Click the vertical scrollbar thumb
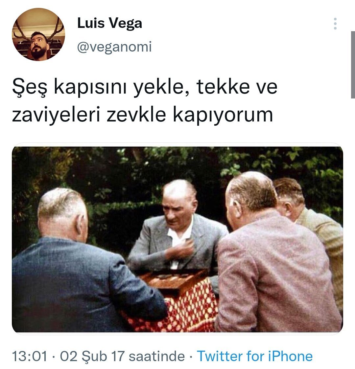The width and height of the screenshot is (355, 369). tap(353, 65)
